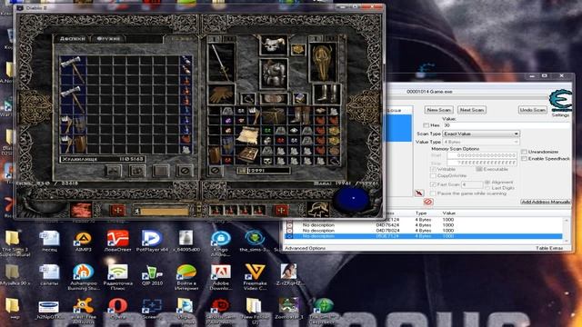The width and height of the screenshot is (582, 327).
Task: Toggle the CopyOnWrite checkbox
Action: [433, 175]
